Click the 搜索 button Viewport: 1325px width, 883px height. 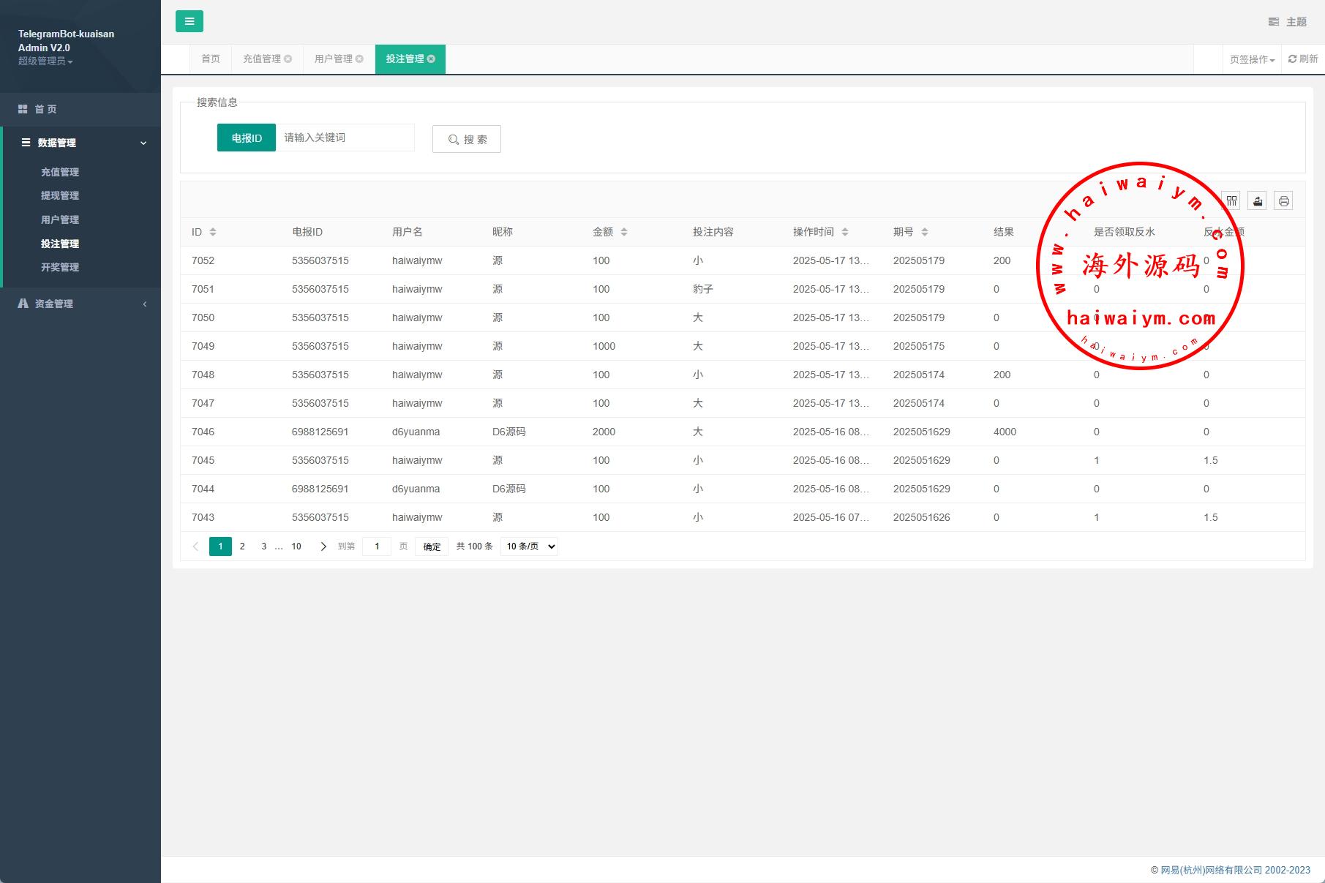(x=467, y=139)
